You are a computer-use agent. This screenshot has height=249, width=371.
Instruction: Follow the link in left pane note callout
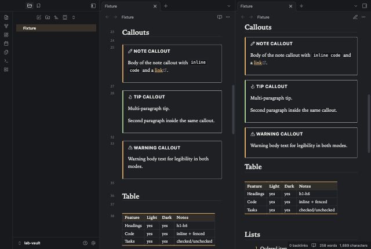click(x=158, y=70)
